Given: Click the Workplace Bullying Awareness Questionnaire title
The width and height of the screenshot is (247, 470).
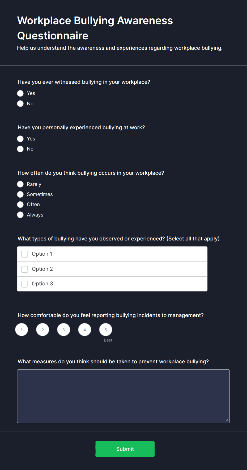Looking at the screenshot, I should click(95, 28).
